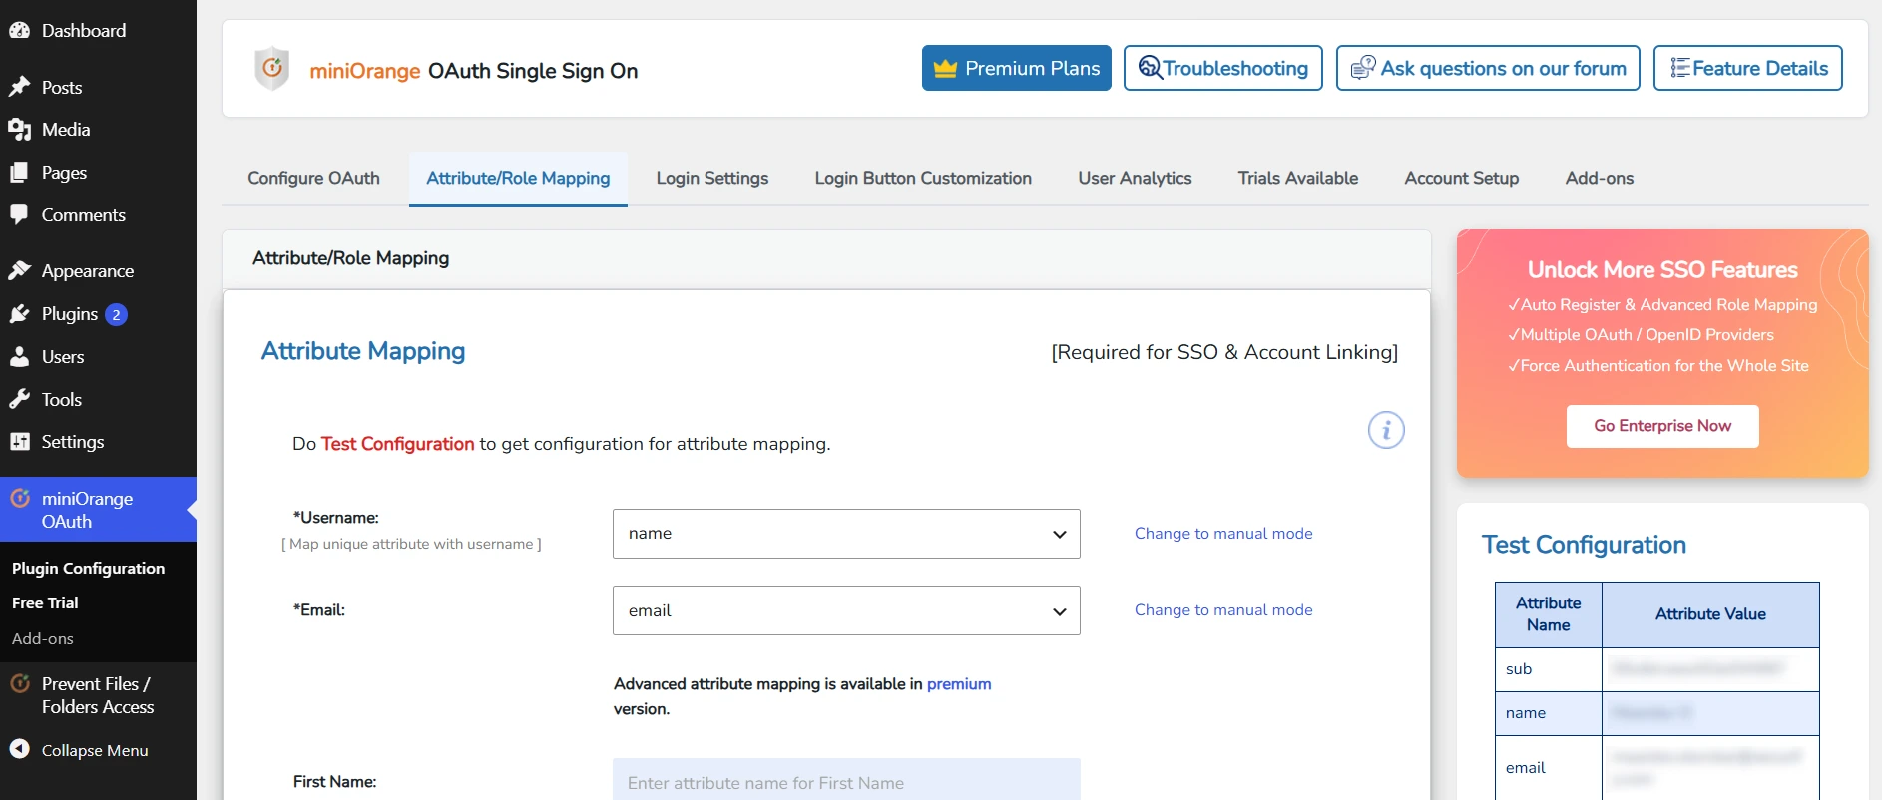Click the list icon on Feature Details
This screenshot has height=800, width=1882.
coord(1680,68)
